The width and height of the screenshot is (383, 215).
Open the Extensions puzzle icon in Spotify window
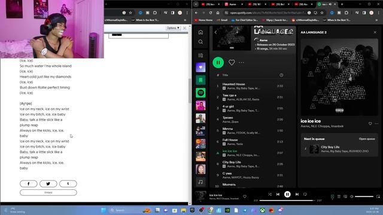[x=346, y=13]
